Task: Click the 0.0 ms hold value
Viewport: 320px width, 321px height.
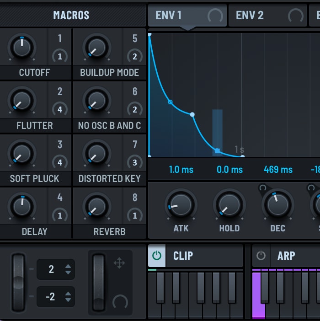Action: [229, 170]
